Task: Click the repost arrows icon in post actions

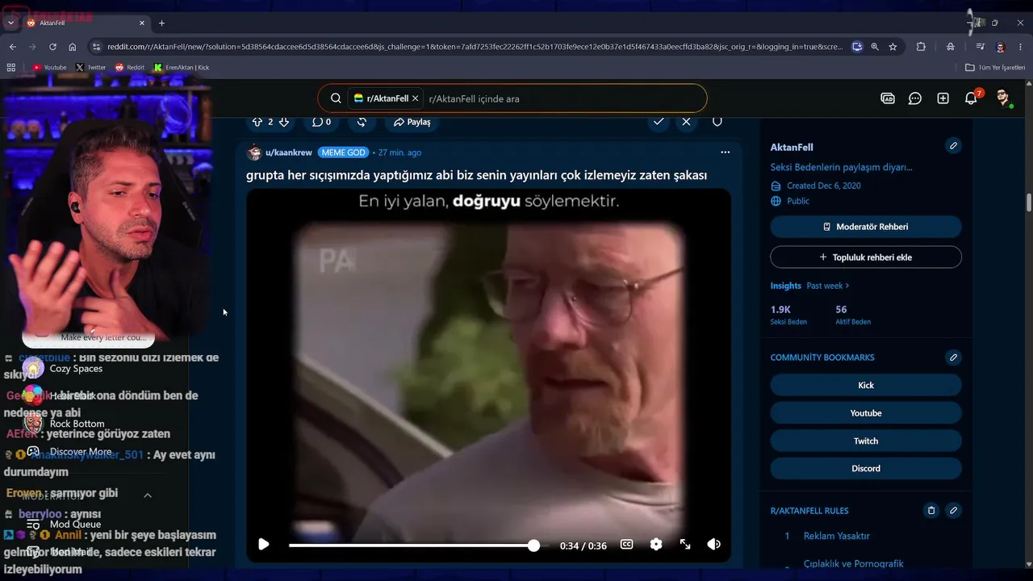Action: click(x=362, y=122)
